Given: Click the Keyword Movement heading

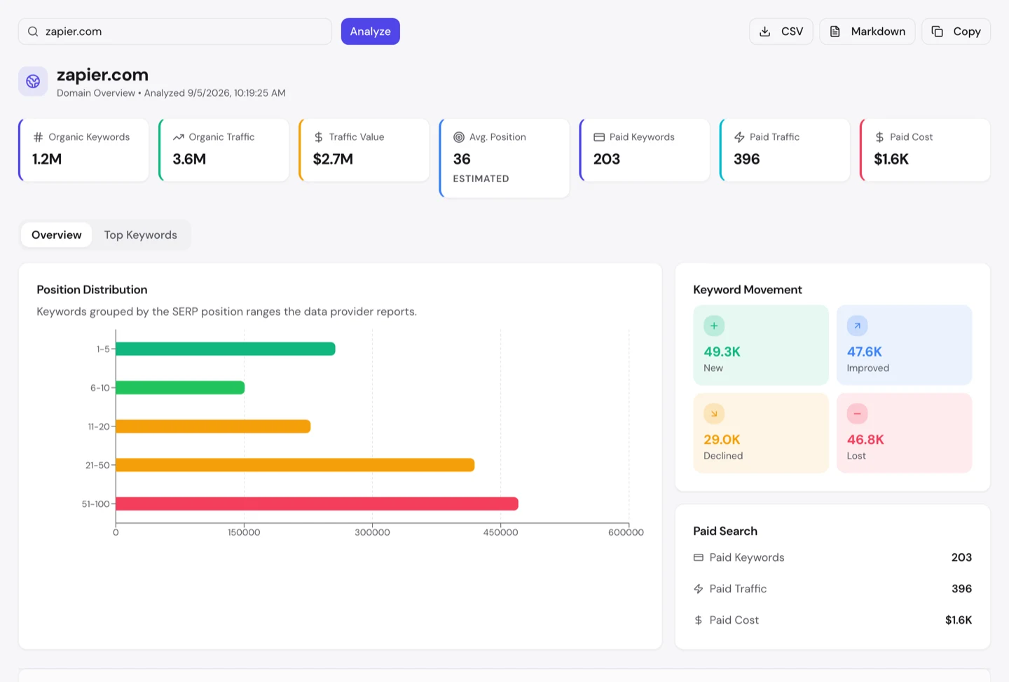Looking at the screenshot, I should coord(748,290).
